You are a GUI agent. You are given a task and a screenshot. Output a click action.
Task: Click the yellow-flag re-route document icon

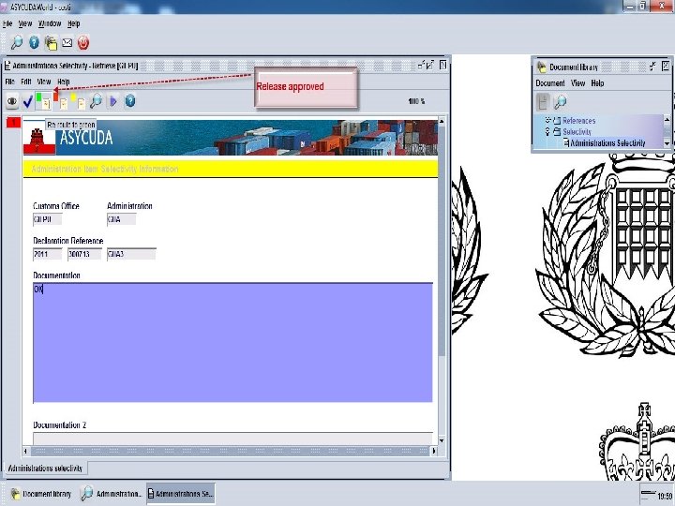point(79,101)
